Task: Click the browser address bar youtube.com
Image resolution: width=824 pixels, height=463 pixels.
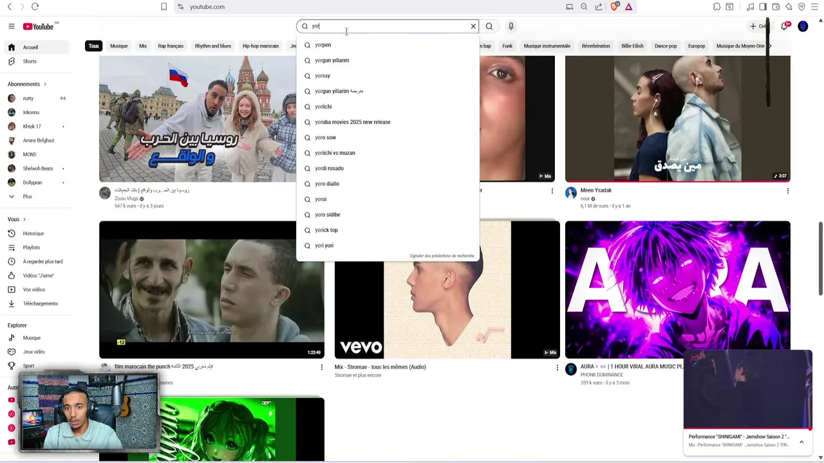Action: pos(207,6)
